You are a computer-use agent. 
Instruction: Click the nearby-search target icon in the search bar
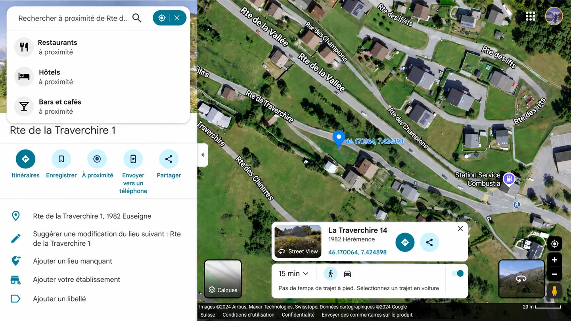tap(161, 18)
